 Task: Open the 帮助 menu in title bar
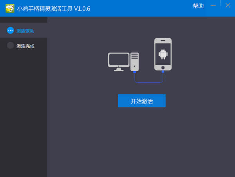(198, 6)
